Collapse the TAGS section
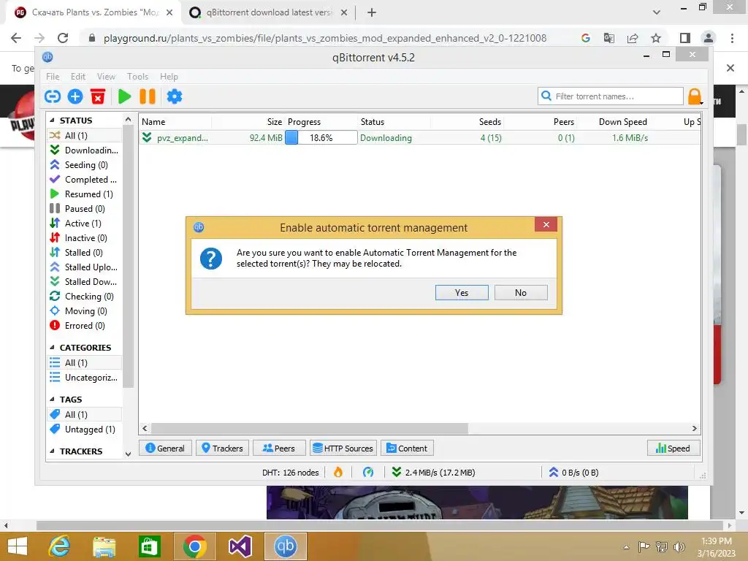This screenshot has height=561, width=748. pyautogui.click(x=52, y=400)
